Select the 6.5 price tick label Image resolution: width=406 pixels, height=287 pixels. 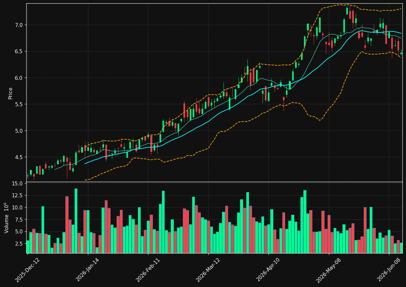[19, 52]
